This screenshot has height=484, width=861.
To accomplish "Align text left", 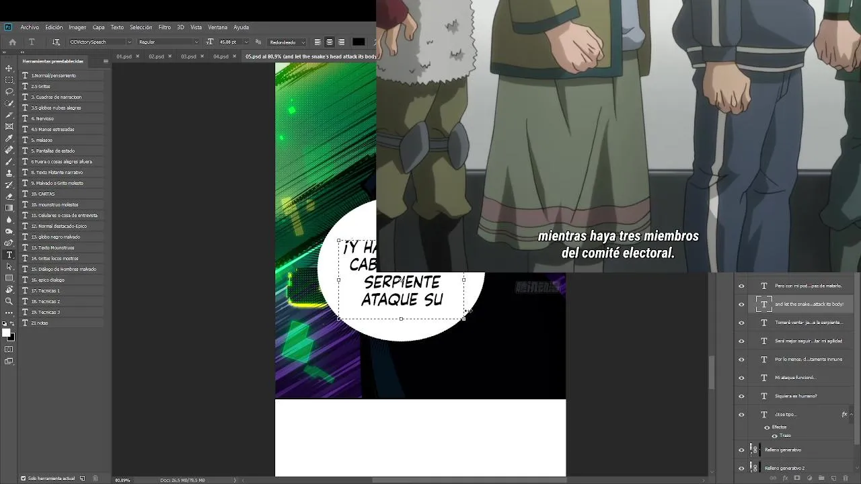I will click(317, 42).
